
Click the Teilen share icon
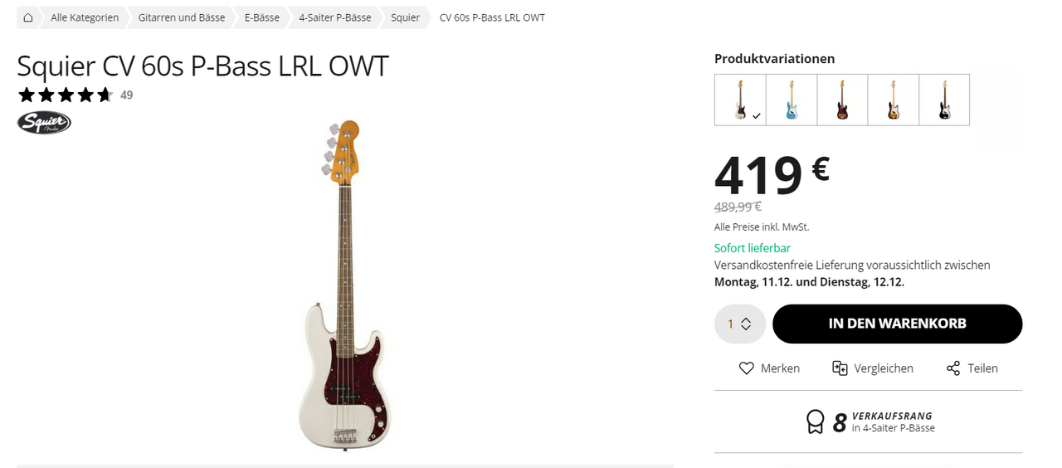[x=953, y=368]
